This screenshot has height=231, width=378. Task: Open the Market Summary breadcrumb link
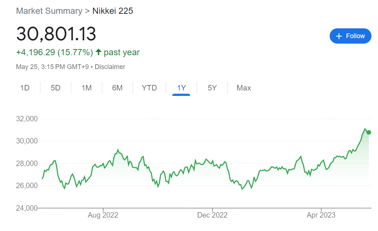pos(49,11)
